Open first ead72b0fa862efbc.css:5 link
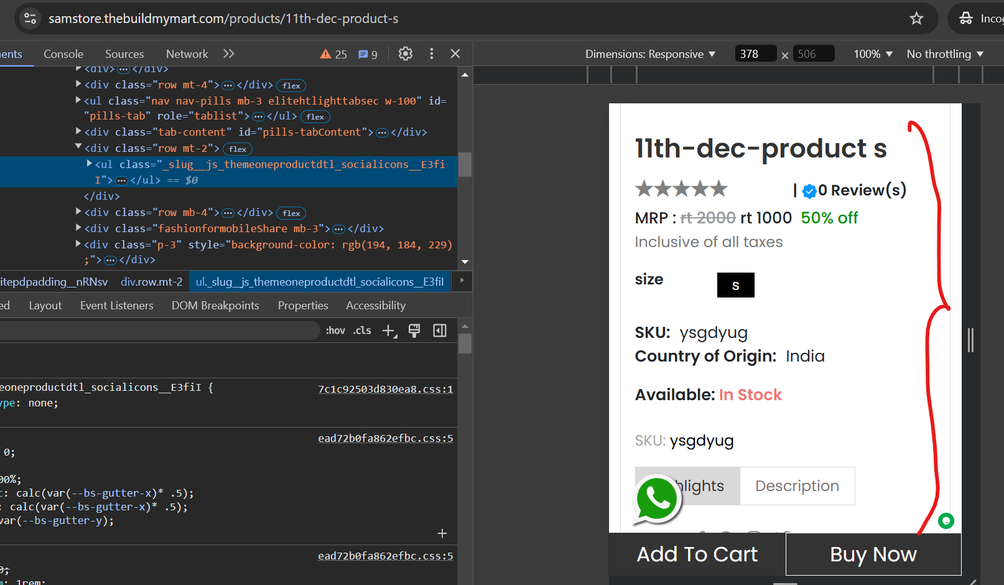Image resolution: width=1004 pixels, height=585 pixels. [386, 438]
